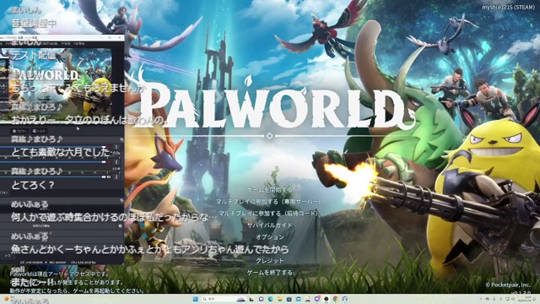Click ゲームを終了する to quit the game
The height and width of the screenshot is (304, 540).
coord(270,272)
